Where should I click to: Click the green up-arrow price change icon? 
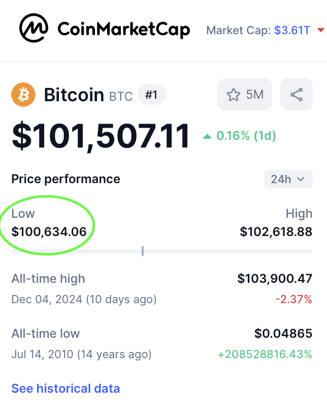(x=207, y=136)
